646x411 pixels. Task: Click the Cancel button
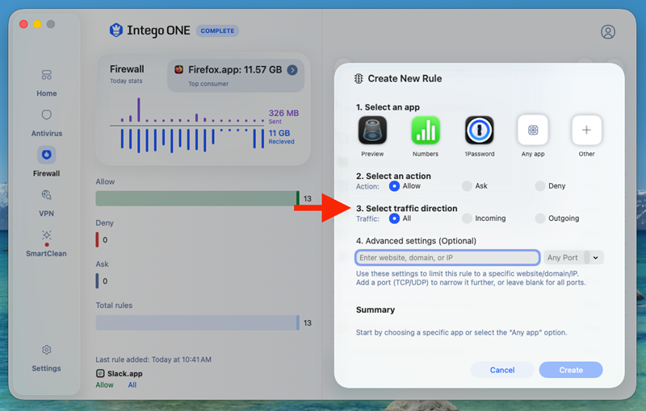click(x=502, y=370)
